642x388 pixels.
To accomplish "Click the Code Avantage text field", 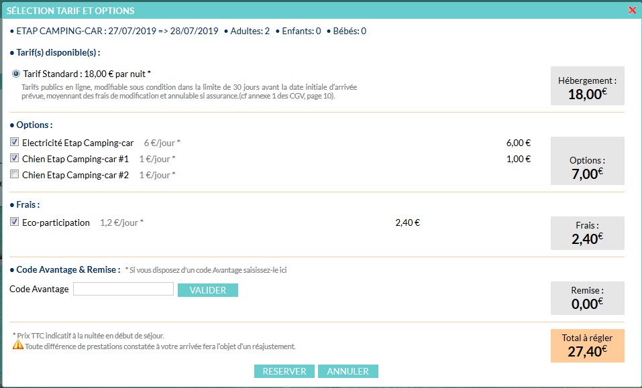I will tap(123, 289).
